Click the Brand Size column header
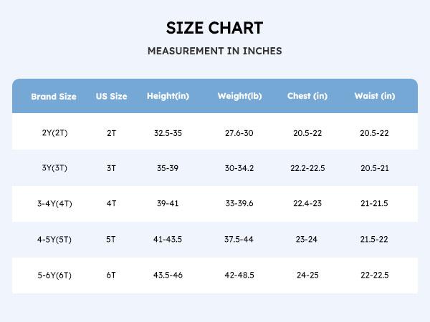This screenshot has height=322, width=430. click(x=54, y=97)
